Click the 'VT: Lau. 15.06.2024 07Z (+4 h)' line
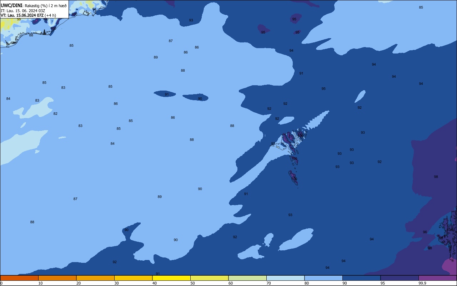The height and width of the screenshot is (286, 457). click(28, 15)
